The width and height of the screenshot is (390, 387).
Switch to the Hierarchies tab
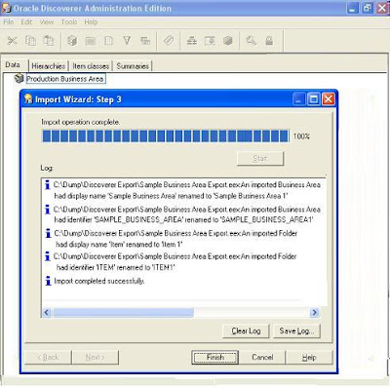[x=49, y=66]
